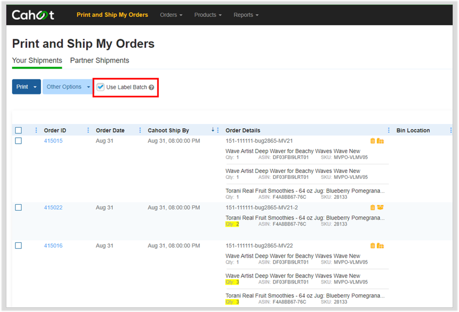Viewport: 459px width, 312px height.
Task: Click the order number 151-111111-bug2865-MV21-2
Action: [261, 208]
